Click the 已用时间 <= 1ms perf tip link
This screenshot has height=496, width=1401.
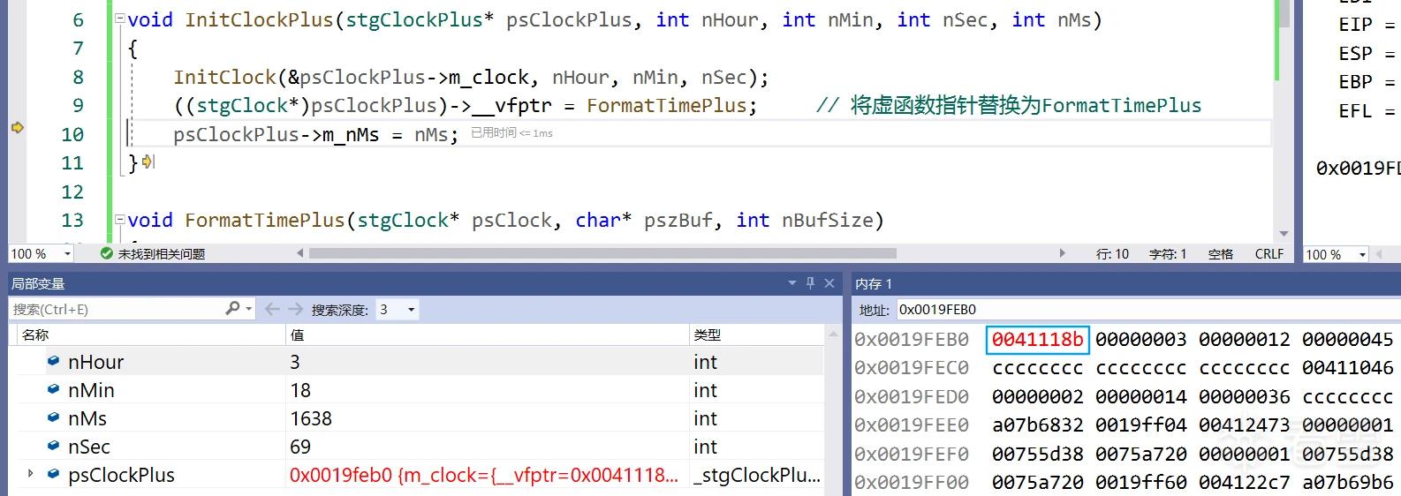[x=512, y=133]
